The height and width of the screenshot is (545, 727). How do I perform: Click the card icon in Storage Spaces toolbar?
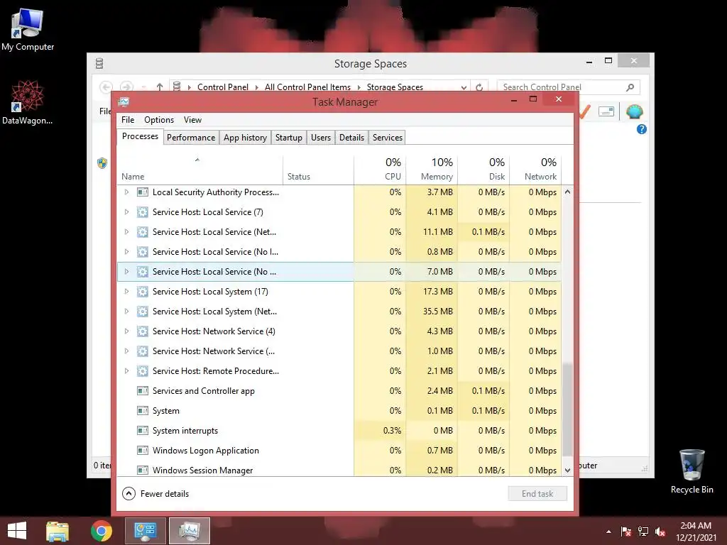click(x=606, y=111)
